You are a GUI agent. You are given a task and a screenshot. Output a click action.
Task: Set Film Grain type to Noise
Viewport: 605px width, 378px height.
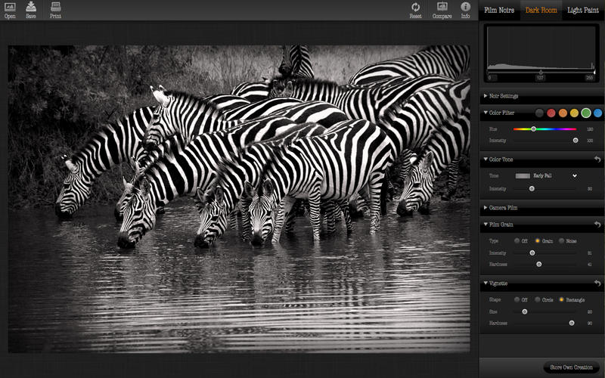pos(560,240)
